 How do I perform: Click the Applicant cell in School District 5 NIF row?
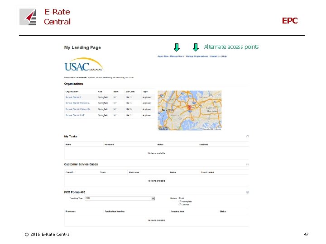point(147,115)
